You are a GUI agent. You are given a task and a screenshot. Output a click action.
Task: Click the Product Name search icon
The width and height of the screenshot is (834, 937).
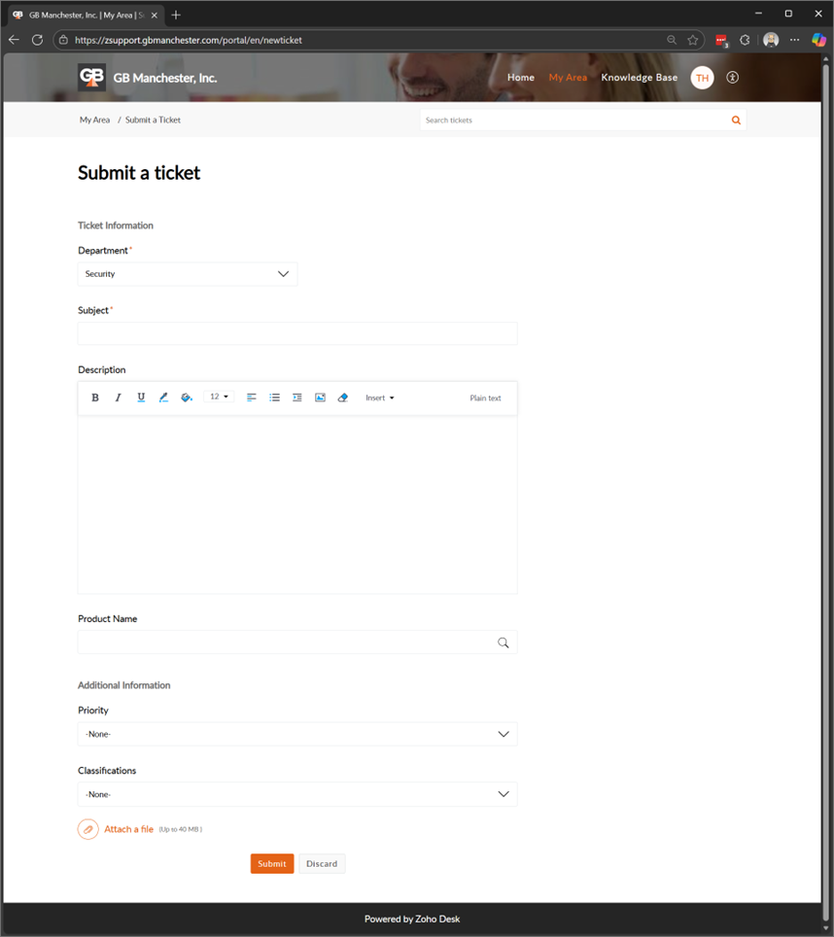[503, 642]
